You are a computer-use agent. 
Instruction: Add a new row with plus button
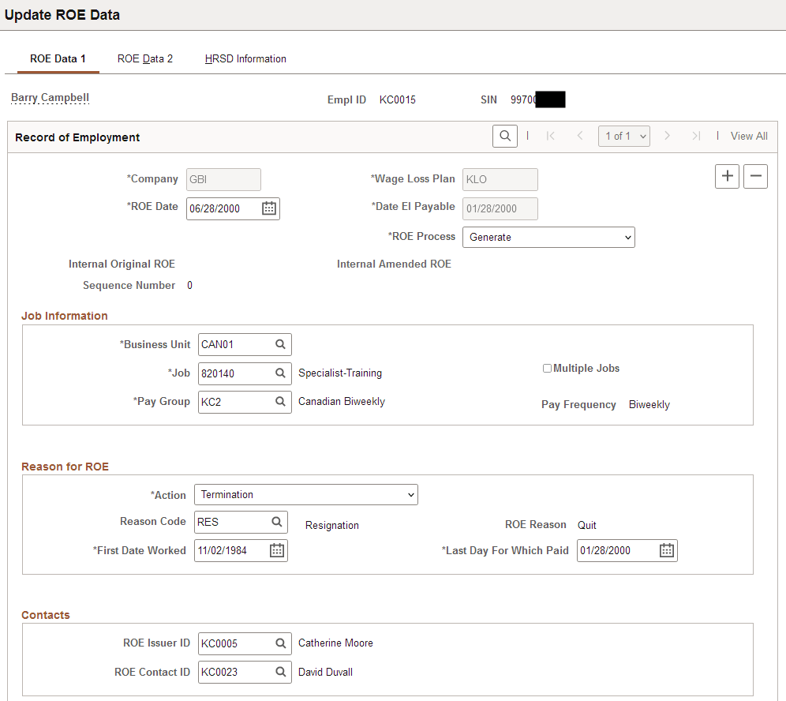[x=727, y=177]
